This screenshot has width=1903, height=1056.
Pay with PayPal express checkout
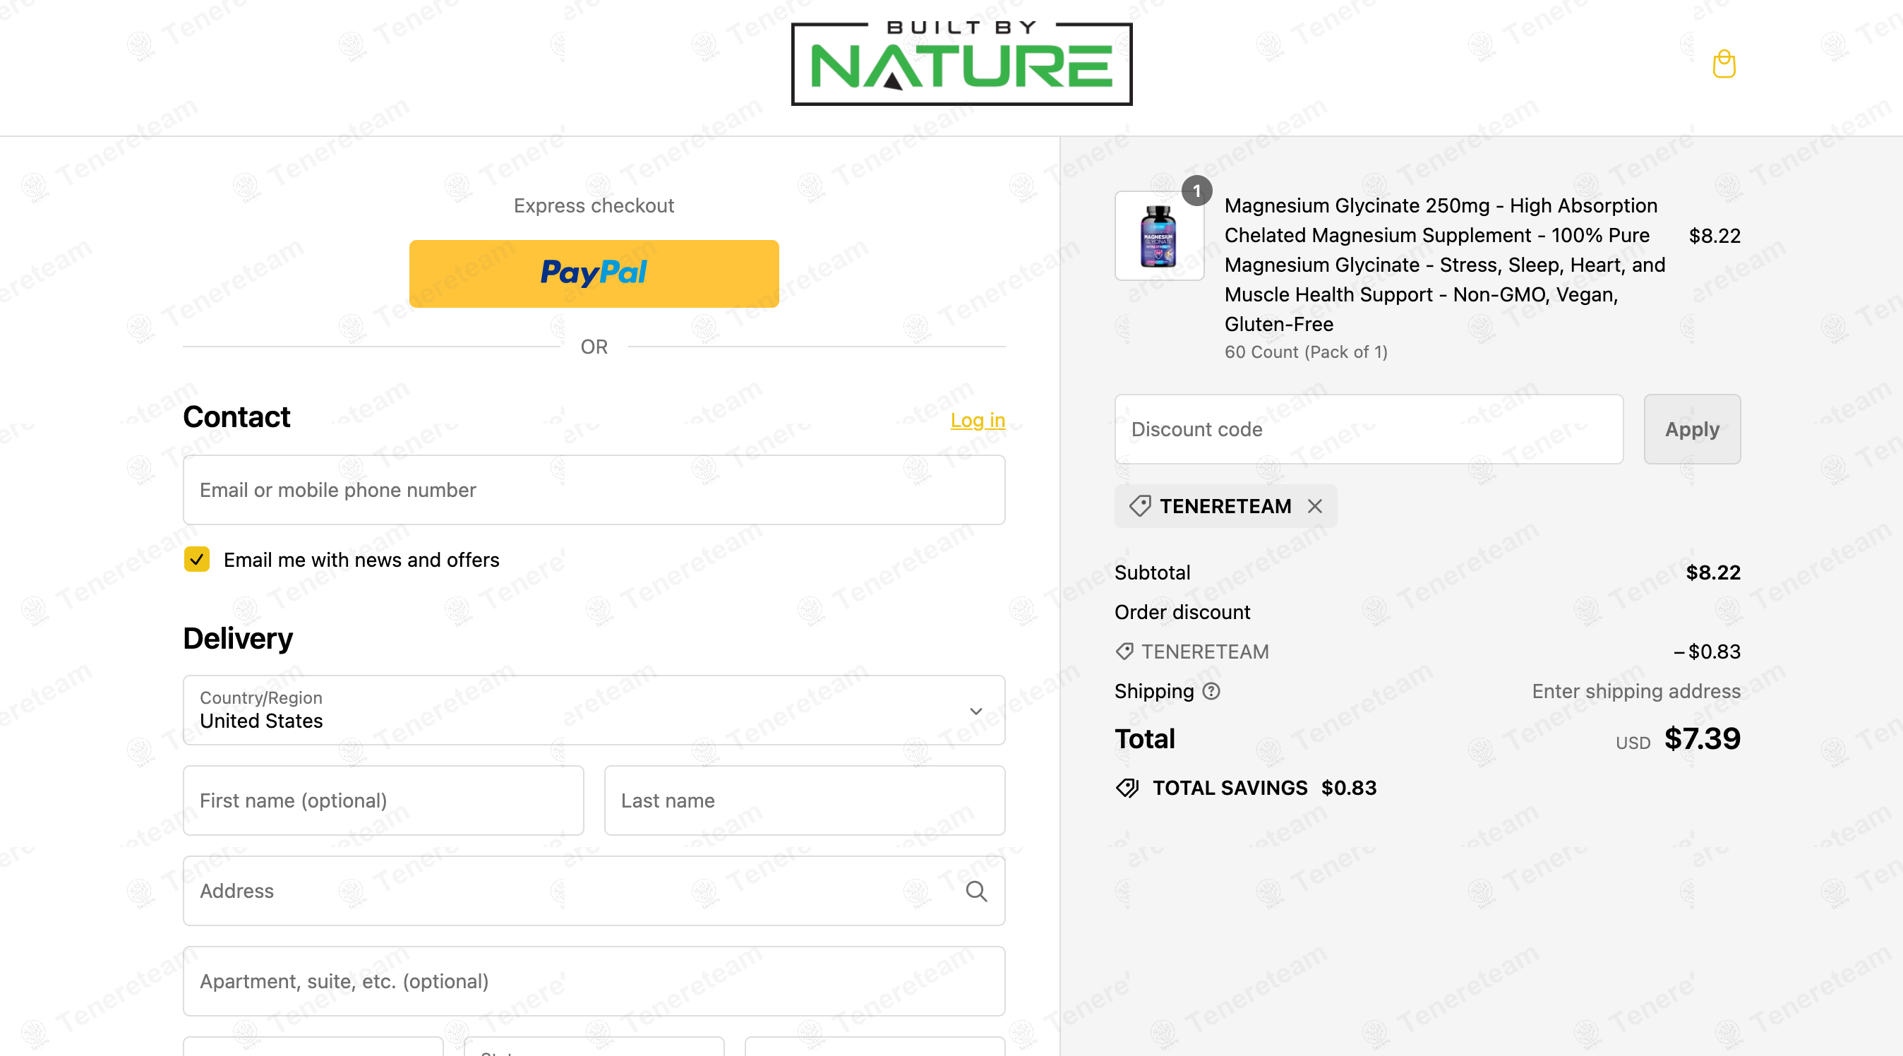(x=594, y=273)
